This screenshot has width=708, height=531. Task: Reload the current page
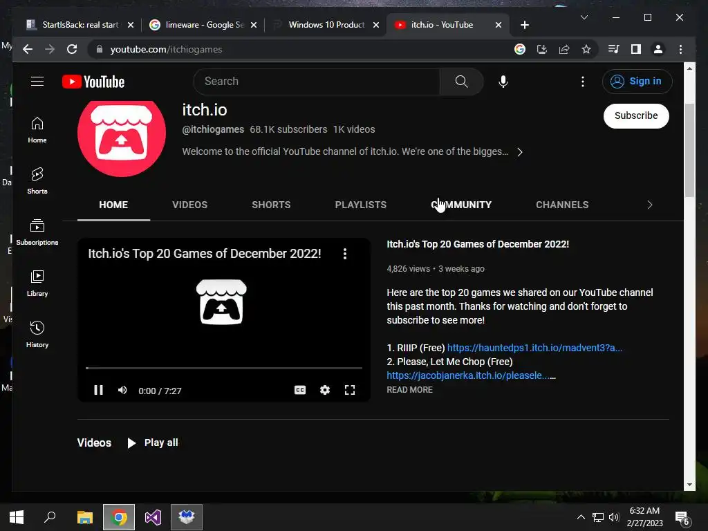(x=72, y=49)
